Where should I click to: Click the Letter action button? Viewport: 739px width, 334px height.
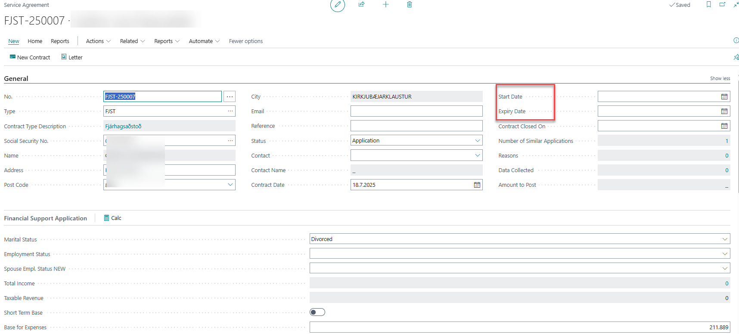click(x=72, y=57)
